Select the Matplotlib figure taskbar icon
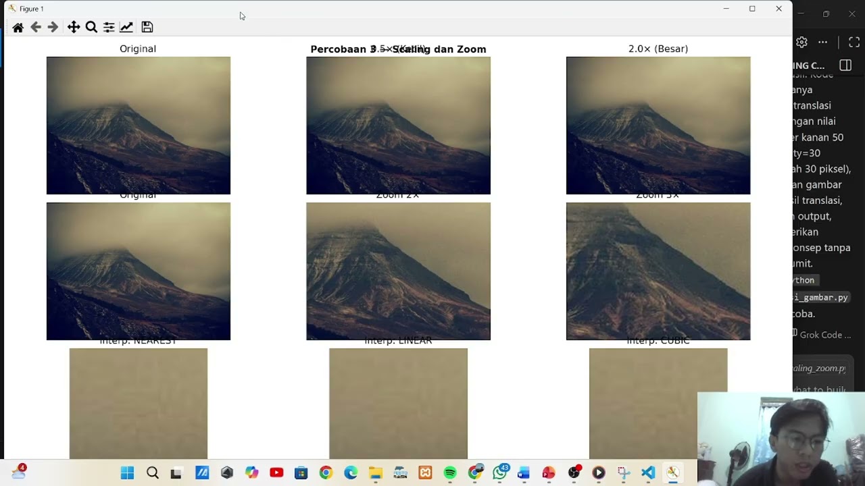Image resolution: width=865 pixels, height=486 pixels. (672, 473)
